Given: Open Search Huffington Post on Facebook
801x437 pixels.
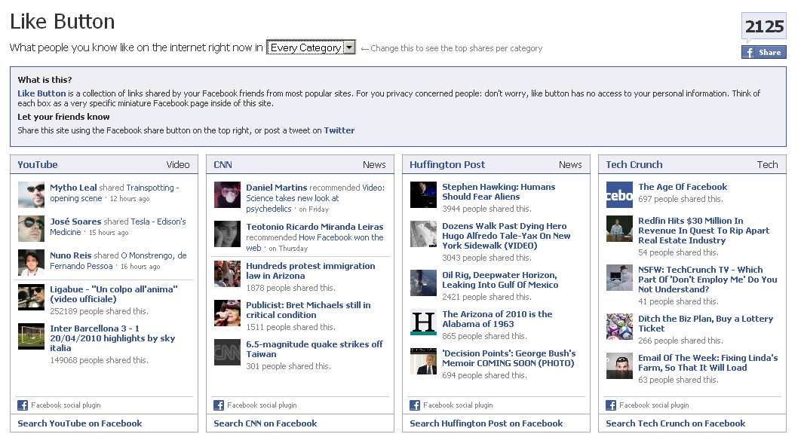Looking at the screenshot, I should (x=486, y=423).
